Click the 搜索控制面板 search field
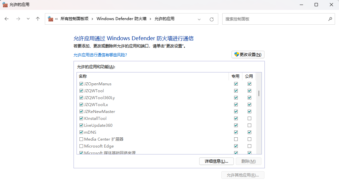This screenshot has height=192, width=339. tap(278, 19)
